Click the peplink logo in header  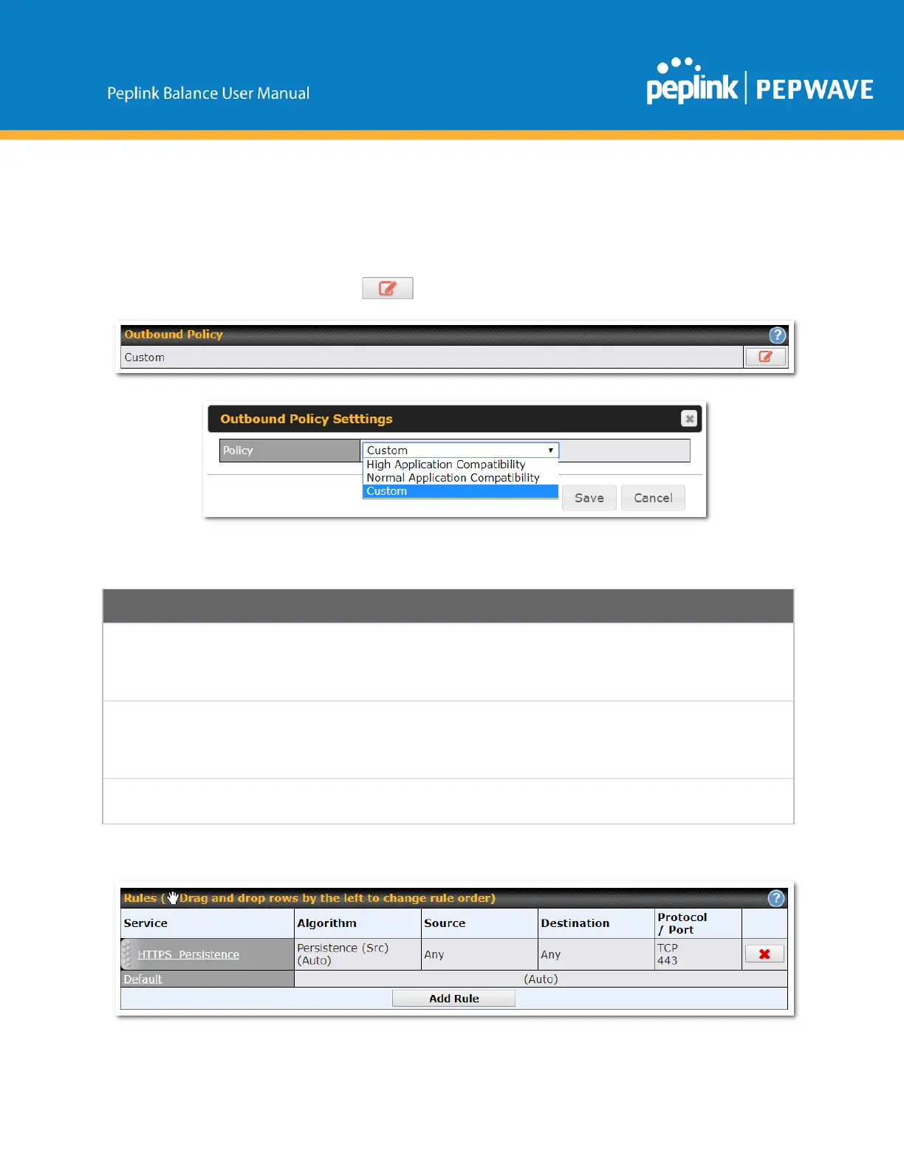pos(691,83)
